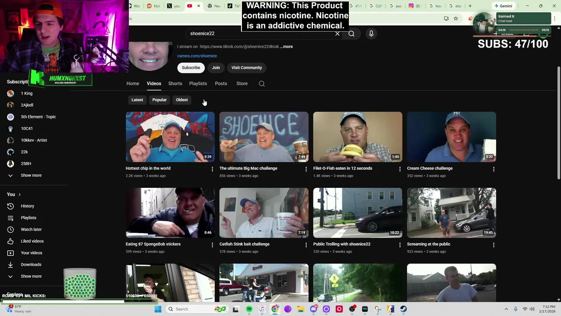Open Catfish Stink bait challenge thumbnail
561x316 pixels.
click(x=264, y=213)
